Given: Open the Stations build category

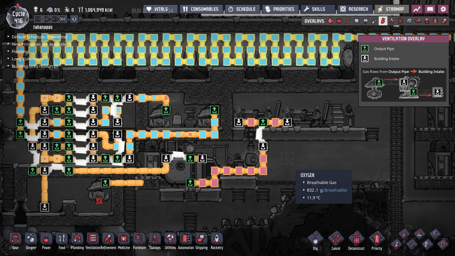Looking at the screenshot, I should 155,241.
